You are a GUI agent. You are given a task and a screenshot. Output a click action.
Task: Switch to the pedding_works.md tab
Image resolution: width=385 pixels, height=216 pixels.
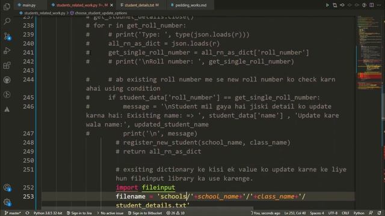[191, 5]
